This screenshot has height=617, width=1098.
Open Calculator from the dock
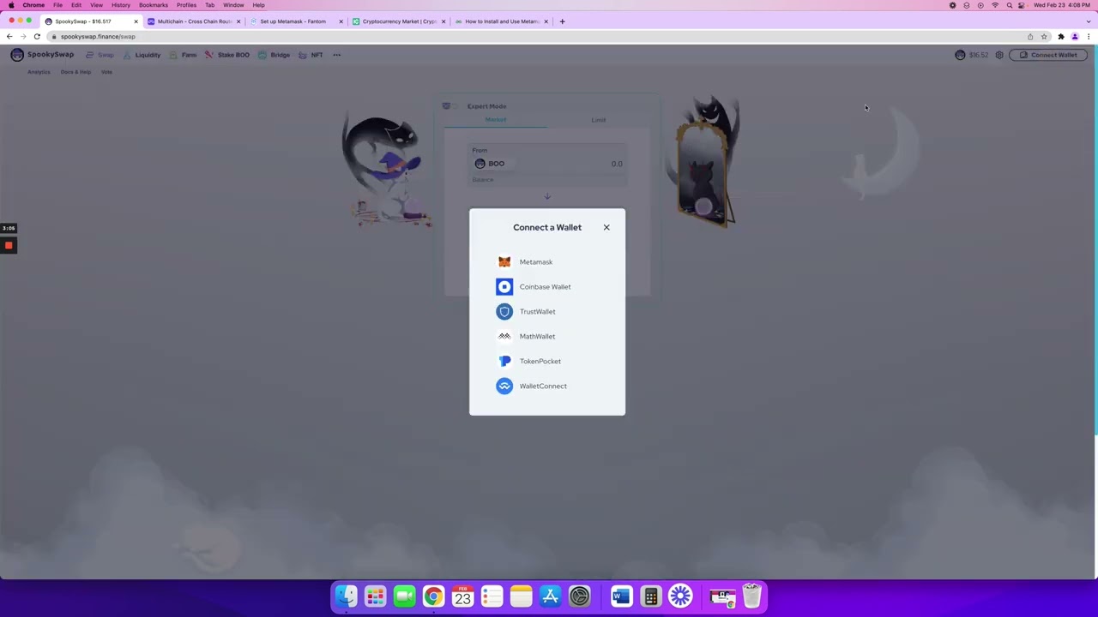[x=650, y=596]
